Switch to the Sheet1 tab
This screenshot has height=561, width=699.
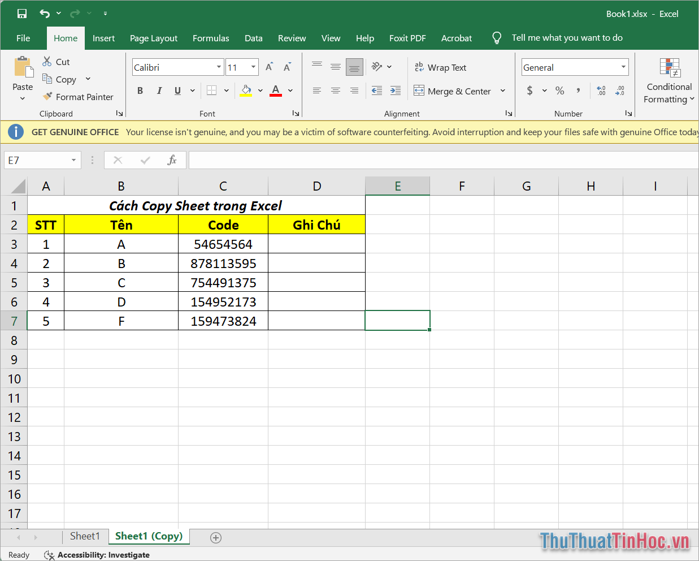(x=85, y=536)
